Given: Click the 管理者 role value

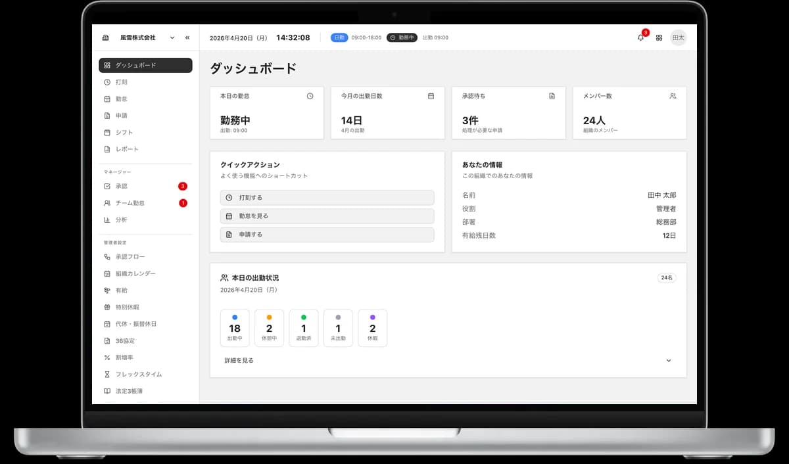Looking at the screenshot, I should click(x=665, y=208).
